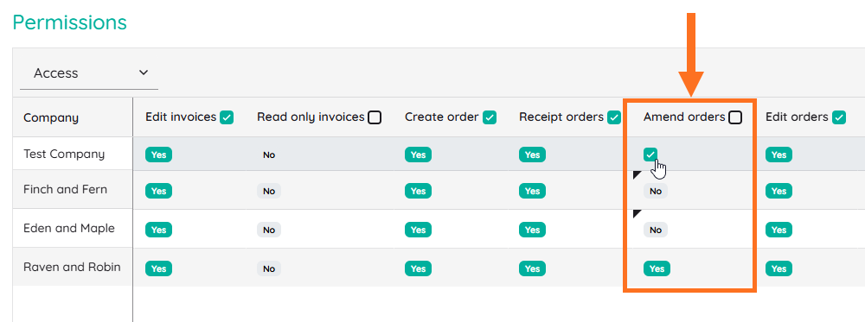Screen dimensions: 865x322
Task: Click Finch and Fern Read only invoices No
Action: tap(269, 191)
